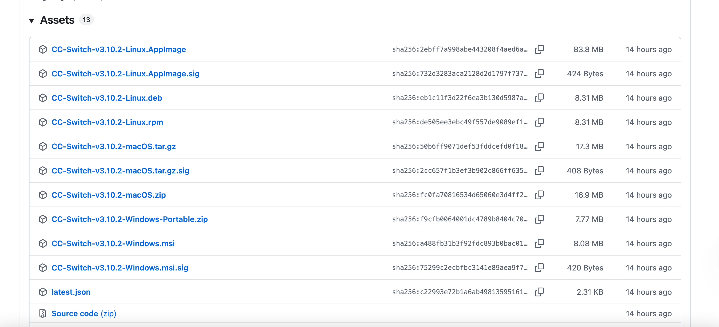Viewport: 719px width, 327px height.
Task: Click the zip file icon beside Source code
Action: click(43, 313)
